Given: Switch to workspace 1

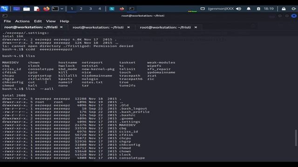Looking at the screenshot, I should 72,9.
